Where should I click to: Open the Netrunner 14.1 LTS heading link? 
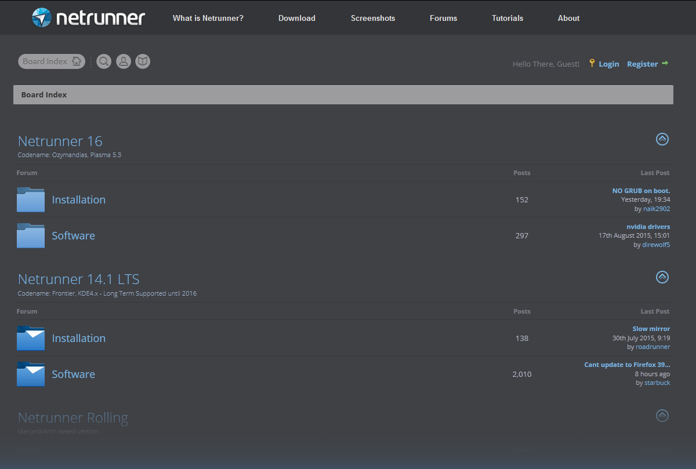point(79,279)
